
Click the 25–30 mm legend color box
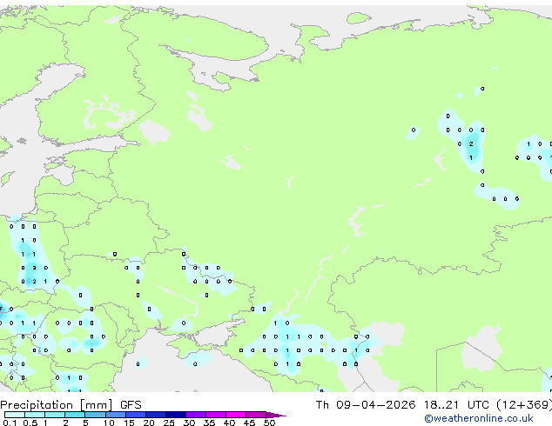pos(176,415)
